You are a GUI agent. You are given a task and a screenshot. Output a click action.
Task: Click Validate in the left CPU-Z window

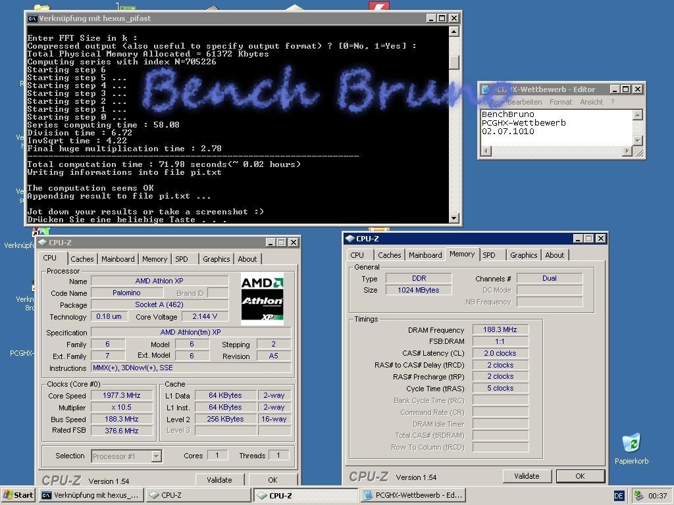[x=219, y=479]
